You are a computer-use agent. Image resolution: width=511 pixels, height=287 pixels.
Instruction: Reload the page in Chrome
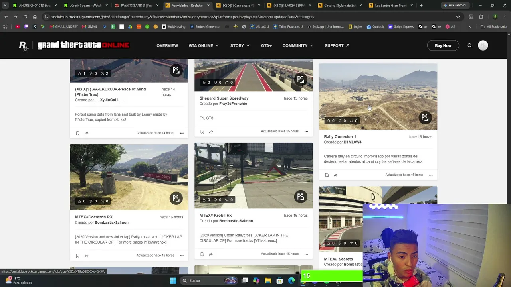coord(25,17)
